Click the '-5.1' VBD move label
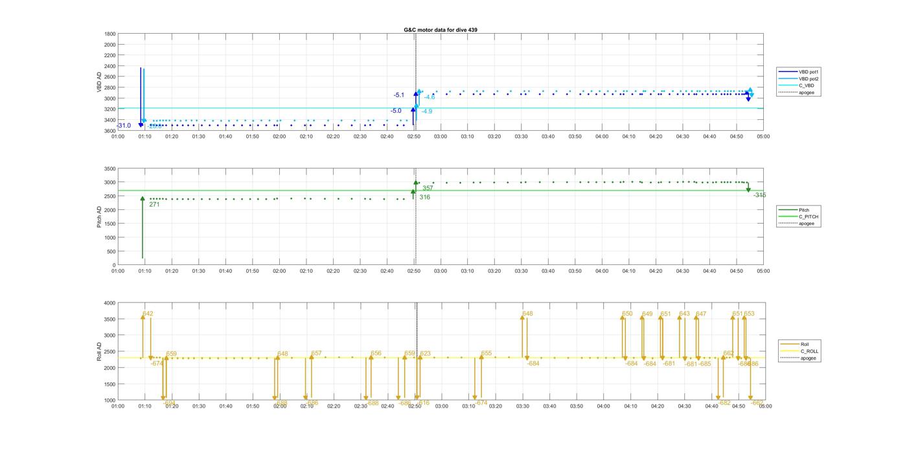The width and height of the screenshot is (907, 449). point(399,95)
